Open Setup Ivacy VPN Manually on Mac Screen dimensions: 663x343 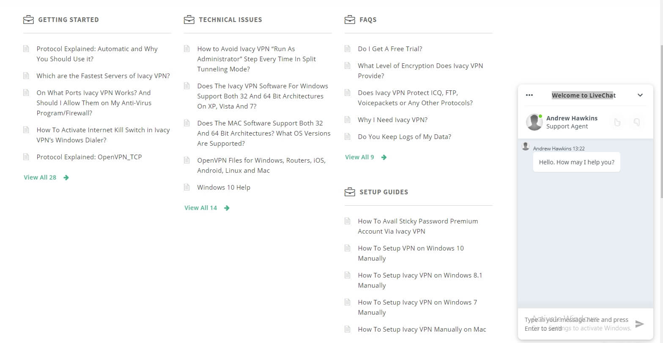422,329
